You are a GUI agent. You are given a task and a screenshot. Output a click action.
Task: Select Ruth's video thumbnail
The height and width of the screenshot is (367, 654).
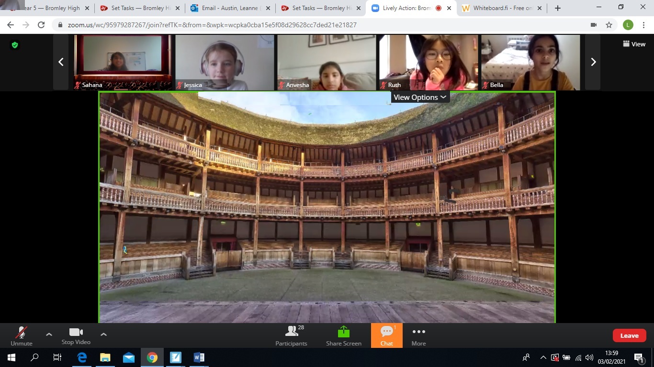pyautogui.click(x=428, y=62)
